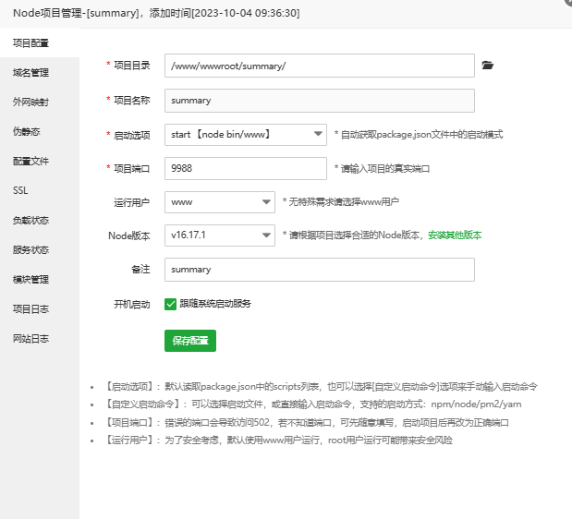Open the 配置文件 tab

pos(40,161)
